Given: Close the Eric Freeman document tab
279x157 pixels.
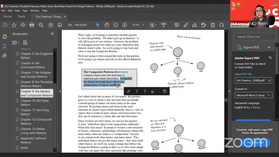Looking at the screenshot, I should [65, 17].
